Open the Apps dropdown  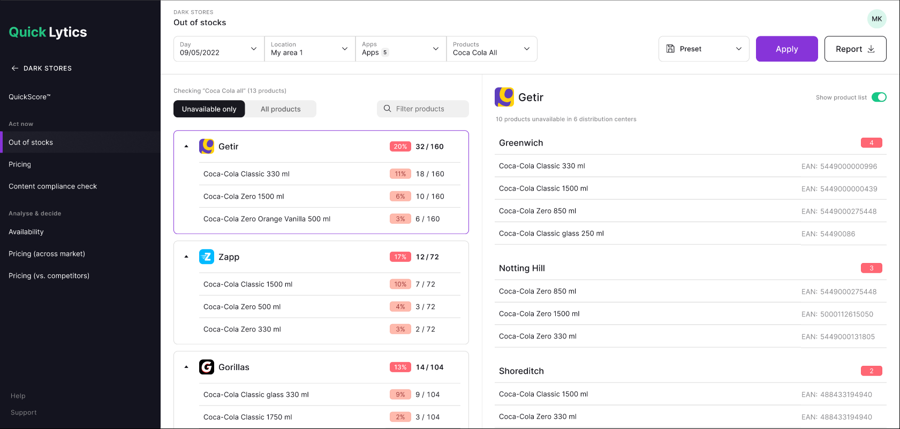401,49
